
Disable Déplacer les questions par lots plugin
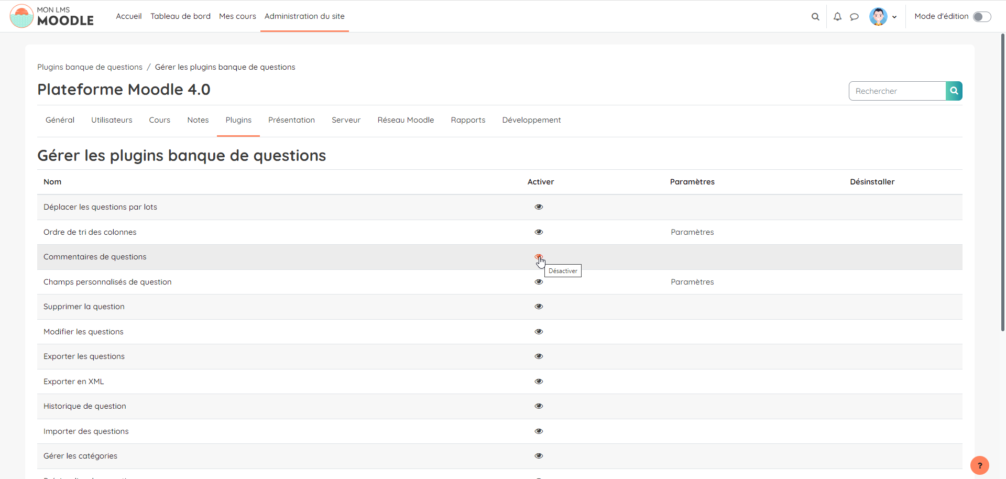click(539, 207)
